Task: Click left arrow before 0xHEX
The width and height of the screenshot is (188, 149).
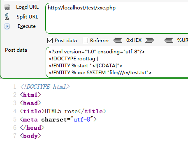Action: 118,40
